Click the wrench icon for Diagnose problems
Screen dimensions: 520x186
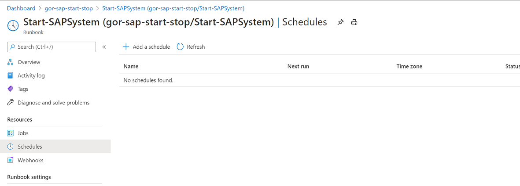tap(10, 103)
